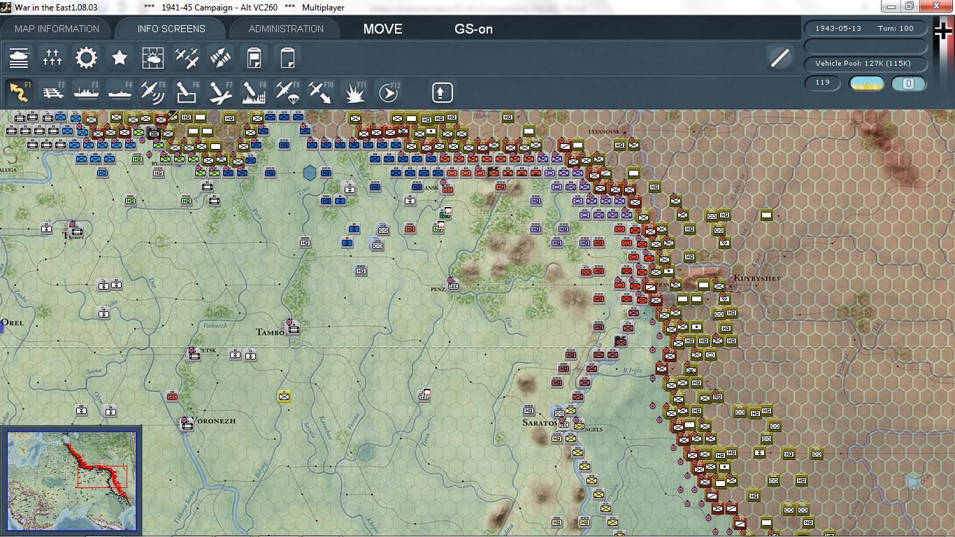Choose Air Recon mode F5
This screenshot has height=537, width=955.
(x=152, y=92)
